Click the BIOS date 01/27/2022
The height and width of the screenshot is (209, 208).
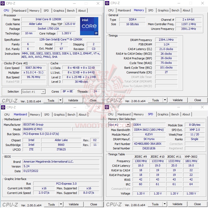61,171
